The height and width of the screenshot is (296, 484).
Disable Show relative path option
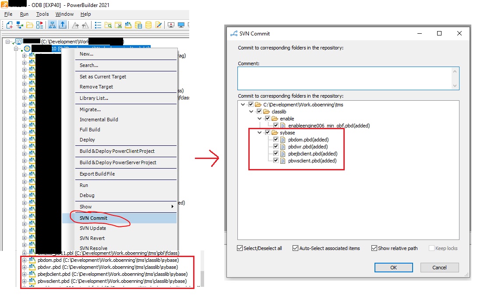click(374, 248)
